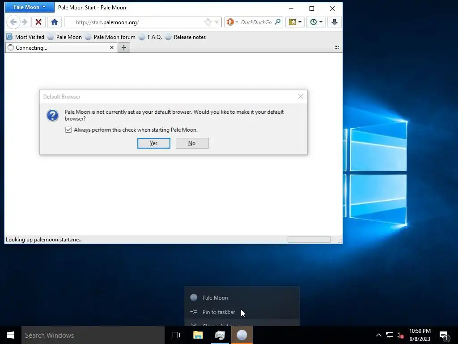The height and width of the screenshot is (344, 458).
Task: Click Yes to set default browser
Action: pos(154,143)
